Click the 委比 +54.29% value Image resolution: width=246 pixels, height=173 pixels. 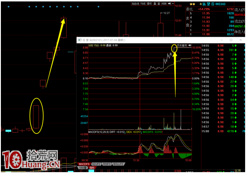[204, 9]
